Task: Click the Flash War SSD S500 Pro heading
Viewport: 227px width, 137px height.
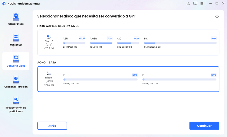Action: coord(58,26)
